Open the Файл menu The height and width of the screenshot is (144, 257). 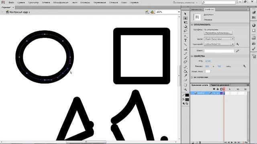pos(11,3)
